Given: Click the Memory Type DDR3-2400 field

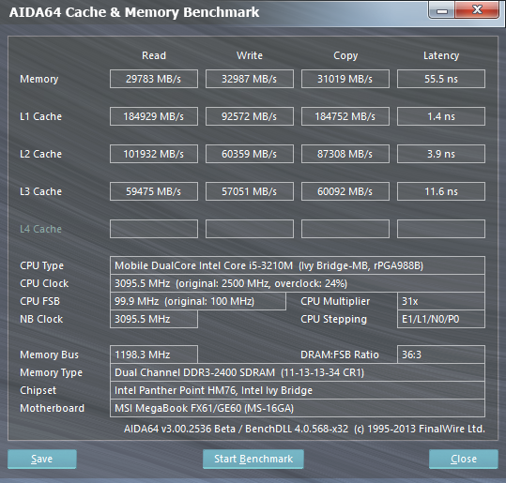Looking at the screenshot, I should click(x=298, y=372).
